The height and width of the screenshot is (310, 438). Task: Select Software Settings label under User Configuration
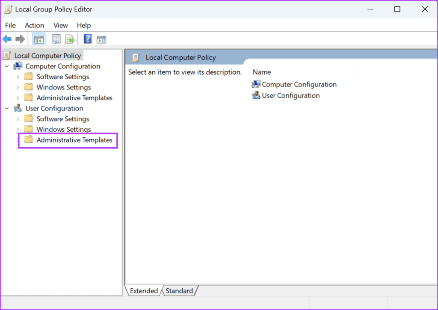coord(63,119)
